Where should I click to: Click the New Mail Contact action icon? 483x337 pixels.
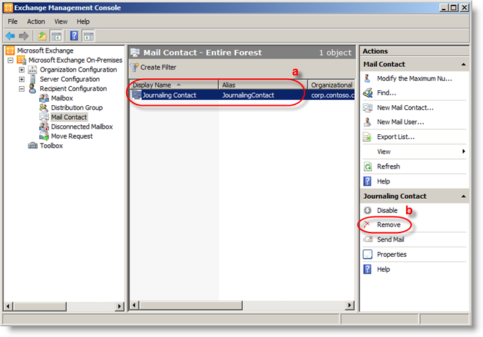(x=368, y=108)
